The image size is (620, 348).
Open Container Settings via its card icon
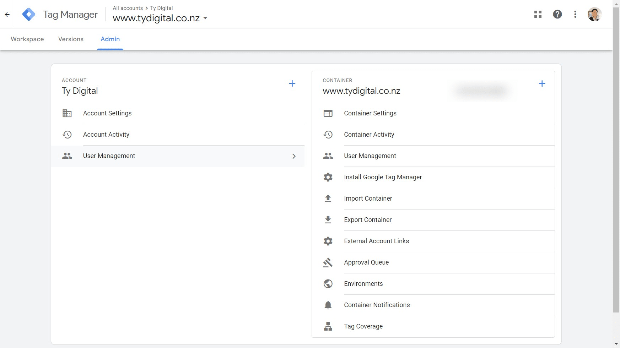[x=328, y=113]
